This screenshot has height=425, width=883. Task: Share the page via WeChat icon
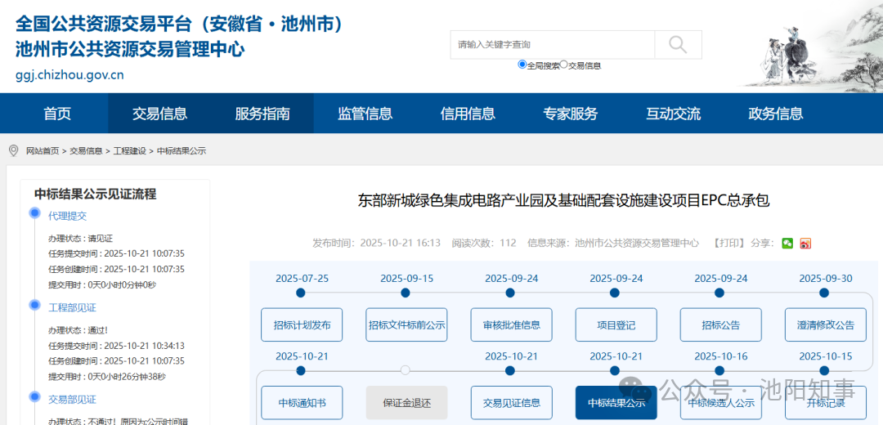pos(787,243)
